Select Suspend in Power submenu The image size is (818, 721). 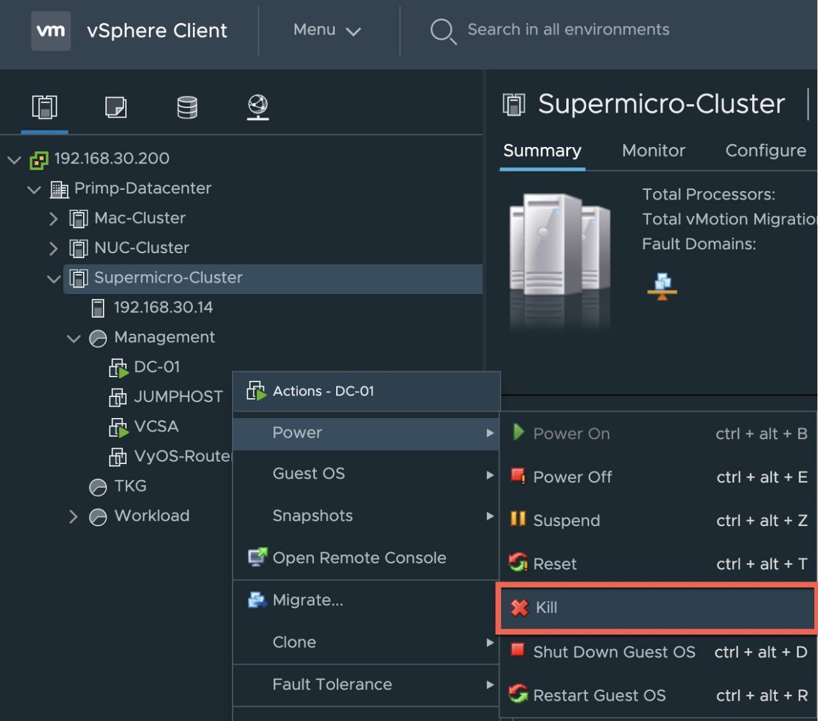(658, 520)
